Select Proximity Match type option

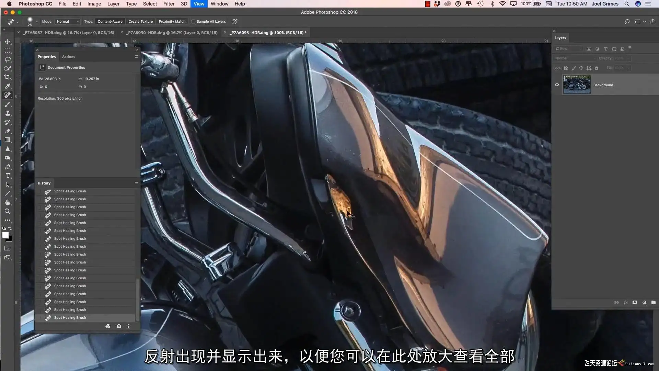point(172,21)
